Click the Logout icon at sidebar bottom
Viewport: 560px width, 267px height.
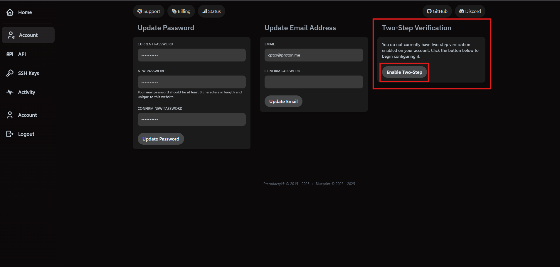coord(10,134)
